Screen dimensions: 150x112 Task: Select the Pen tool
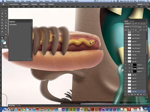tap(2, 32)
